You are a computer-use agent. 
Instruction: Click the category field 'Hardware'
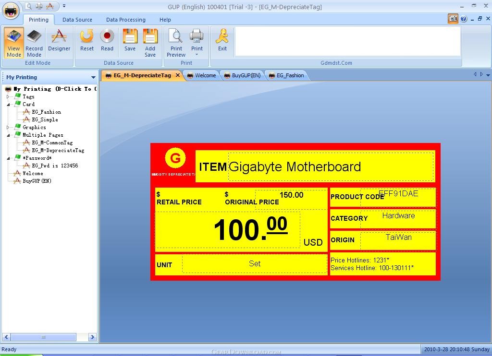coord(398,219)
